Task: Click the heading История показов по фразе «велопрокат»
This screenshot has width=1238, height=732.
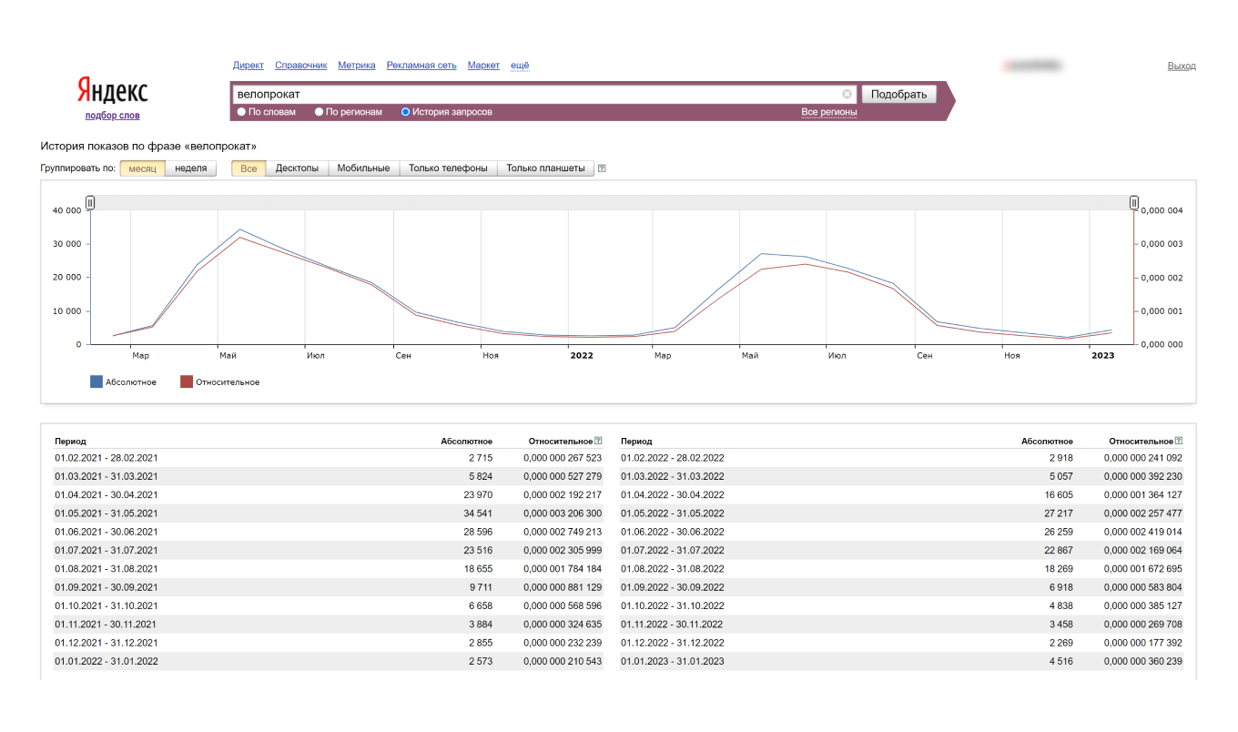Action: pyautogui.click(x=149, y=146)
